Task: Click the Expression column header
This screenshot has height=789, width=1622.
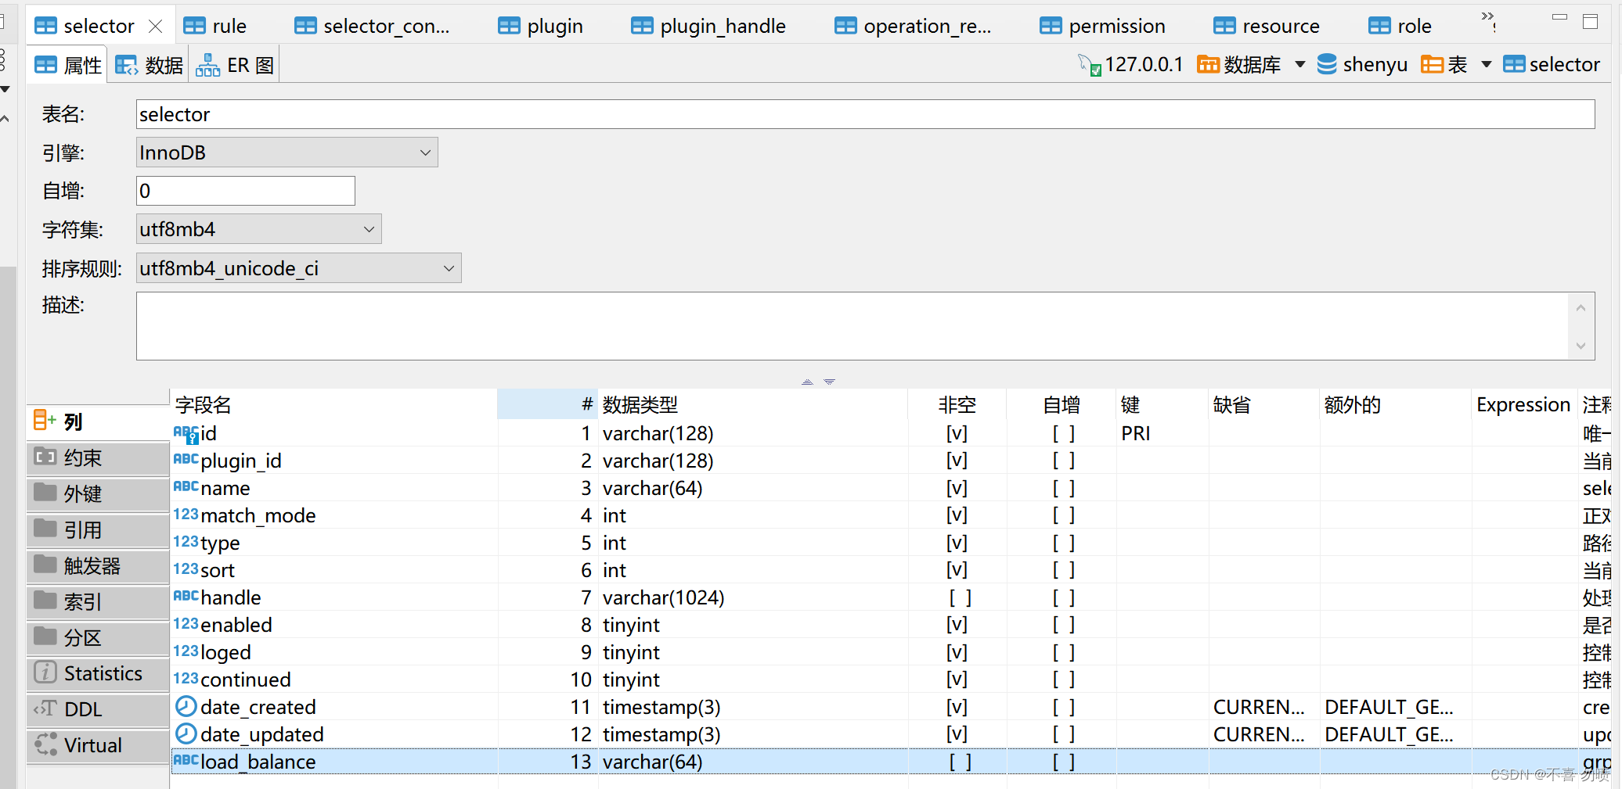Action: (x=1523, y=404)
